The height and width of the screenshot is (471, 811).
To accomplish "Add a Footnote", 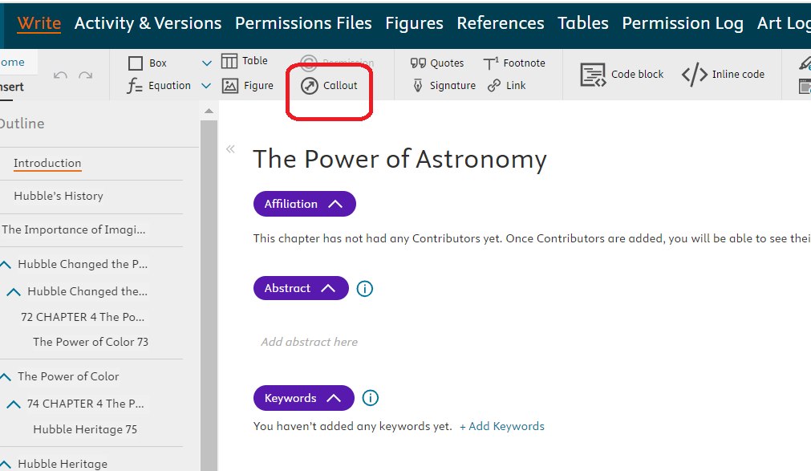I will pos(514,63).
